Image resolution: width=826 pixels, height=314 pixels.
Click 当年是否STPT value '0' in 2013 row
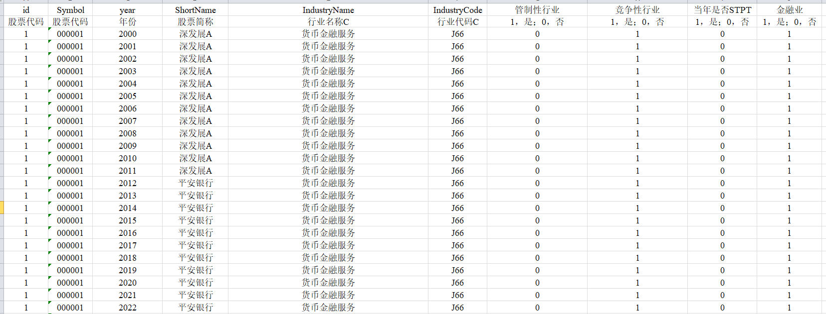point(722,196)
